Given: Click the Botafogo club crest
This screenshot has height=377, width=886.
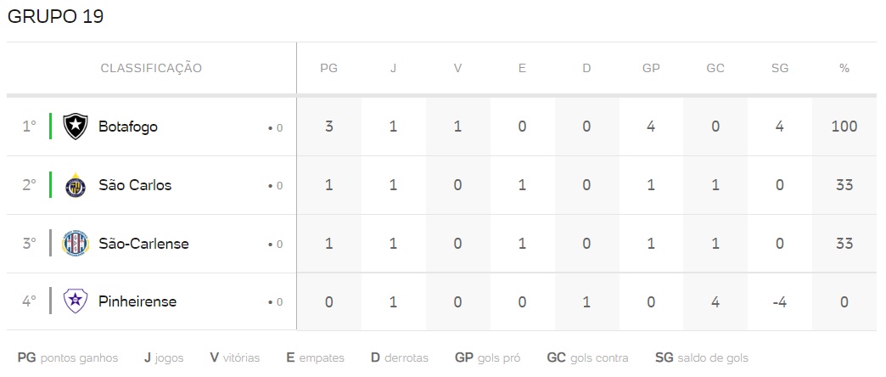Looking at the screenshot, I should [76, 127].
